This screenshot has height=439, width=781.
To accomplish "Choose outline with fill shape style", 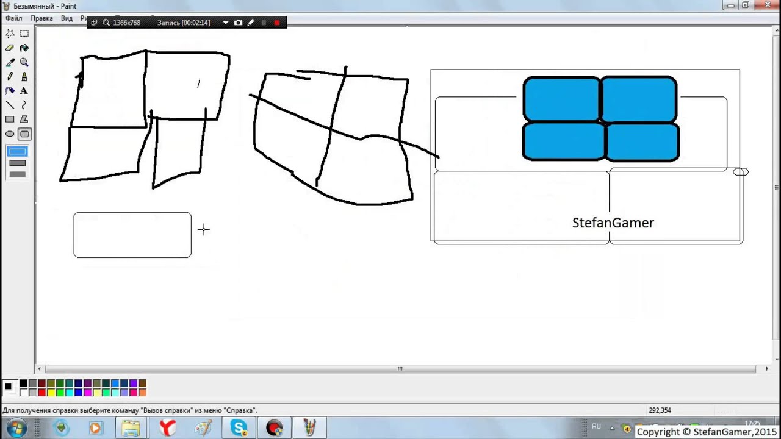I will pyautogui.click(x=17, y=163).
